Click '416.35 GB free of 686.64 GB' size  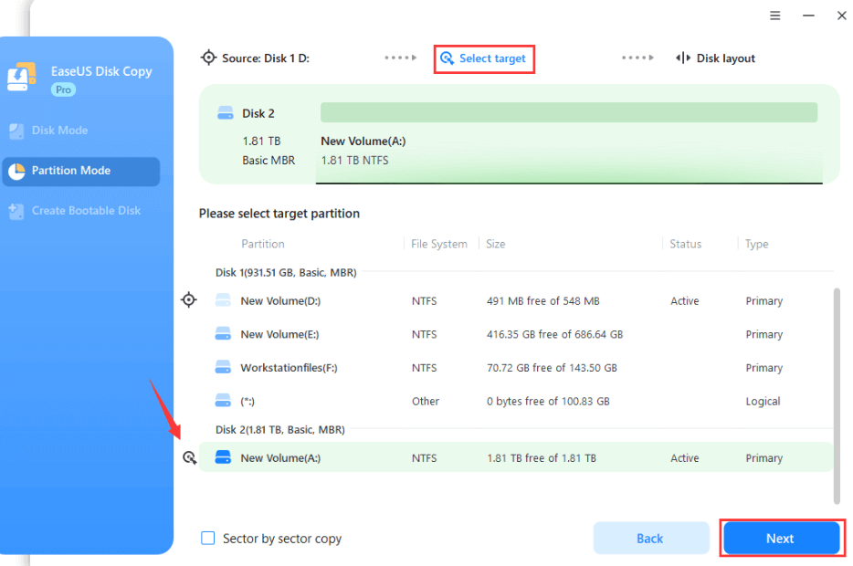(x=555, y=334)
